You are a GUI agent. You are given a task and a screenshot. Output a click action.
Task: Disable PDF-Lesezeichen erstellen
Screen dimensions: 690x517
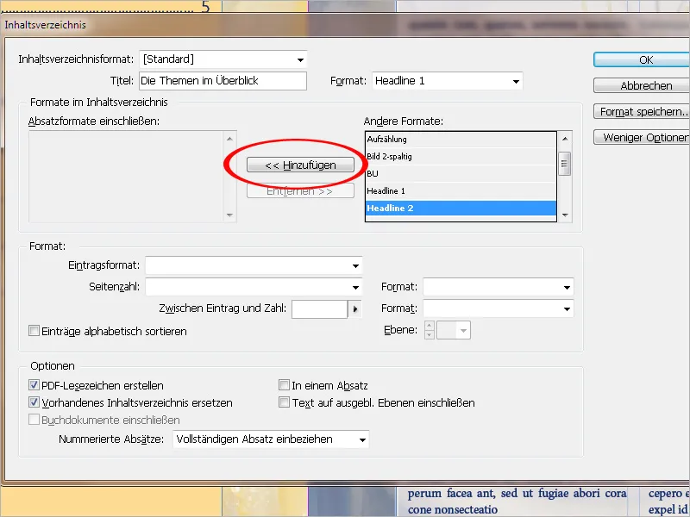(x=33, y=385)
